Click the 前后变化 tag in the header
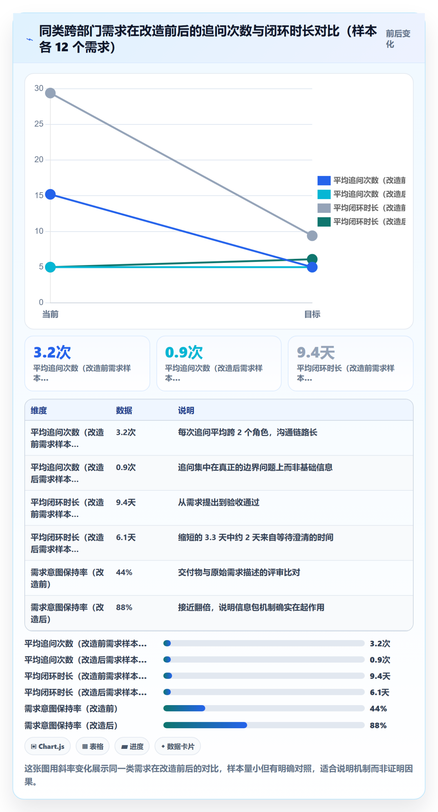This screenshot has height=812, width=438. pos(398,39)
